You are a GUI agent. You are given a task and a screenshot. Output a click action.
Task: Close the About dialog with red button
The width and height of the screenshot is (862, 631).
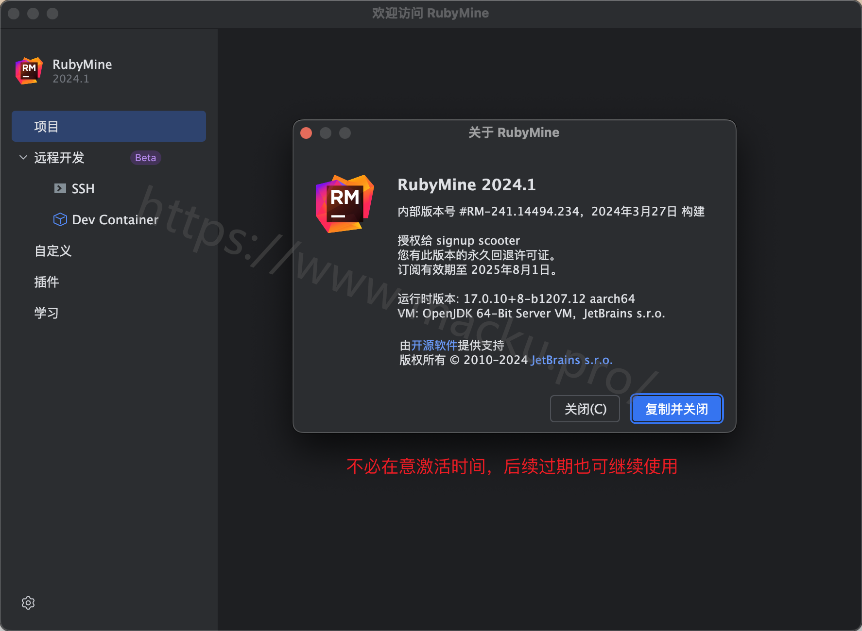306,133
